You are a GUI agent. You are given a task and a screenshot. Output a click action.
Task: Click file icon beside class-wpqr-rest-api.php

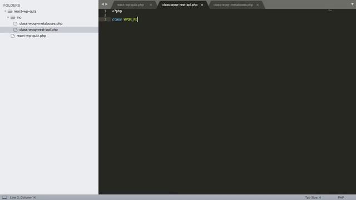point(15,29)
